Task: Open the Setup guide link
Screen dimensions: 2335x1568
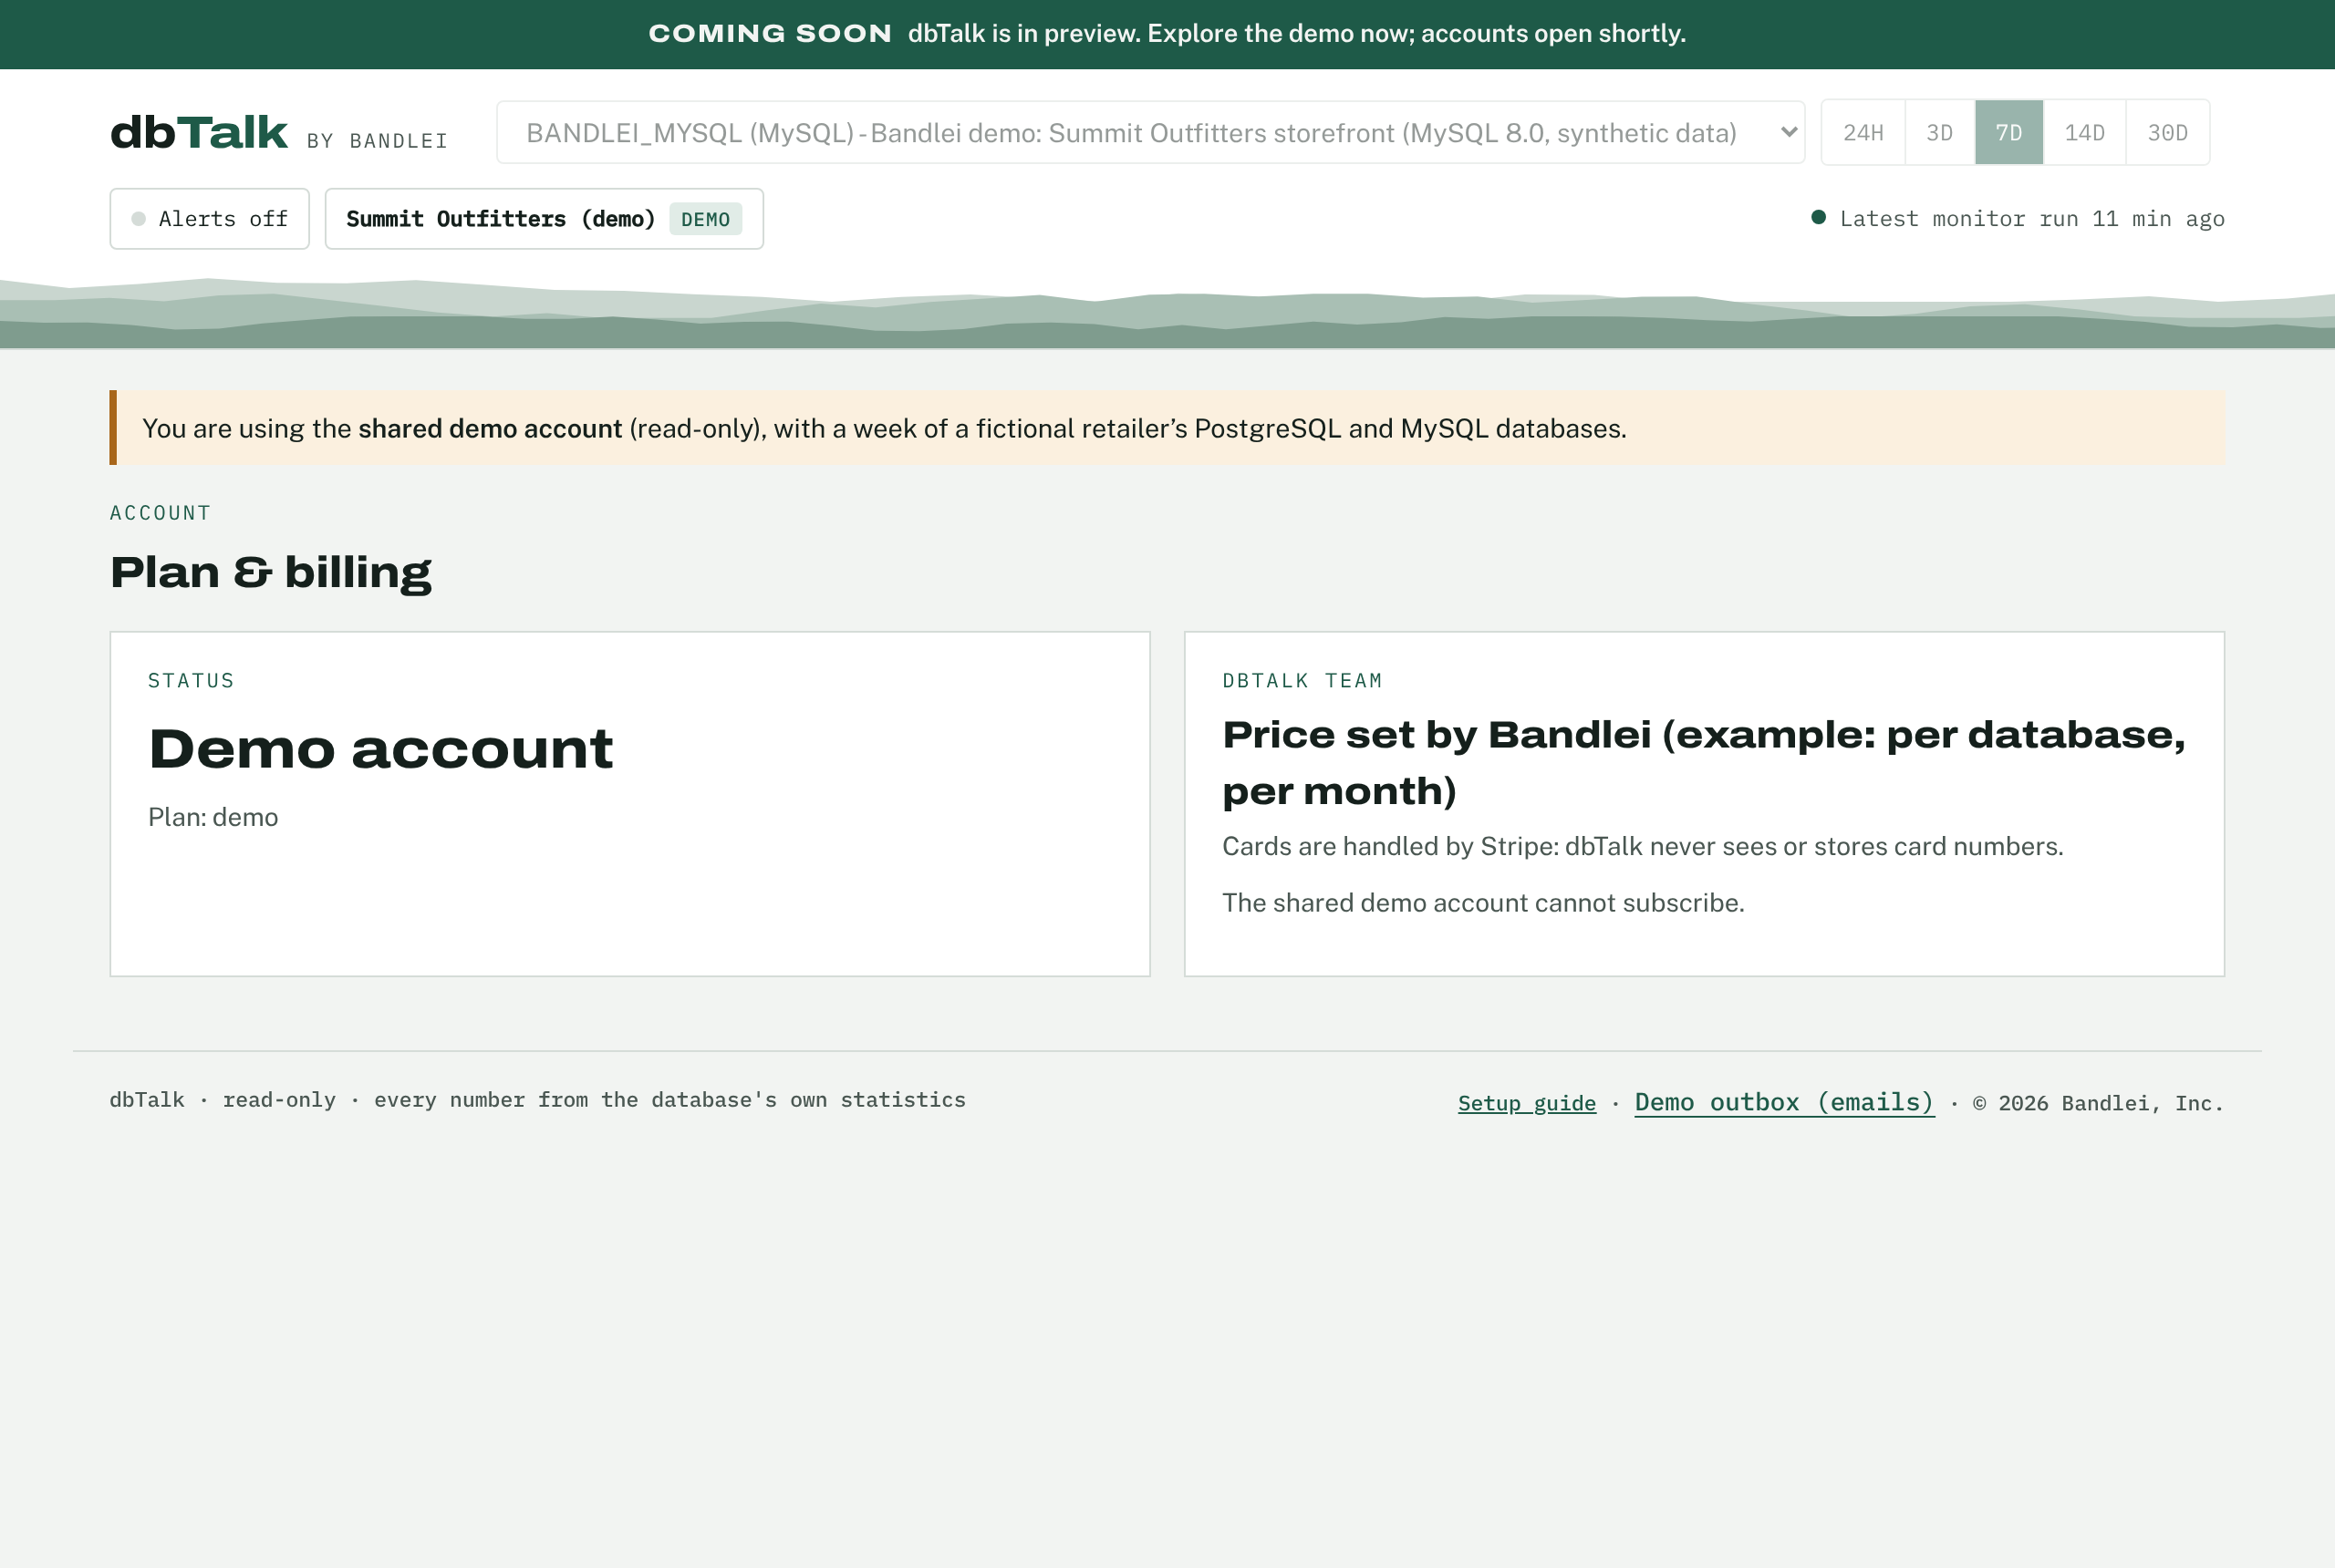Action: point(1527,1103)
